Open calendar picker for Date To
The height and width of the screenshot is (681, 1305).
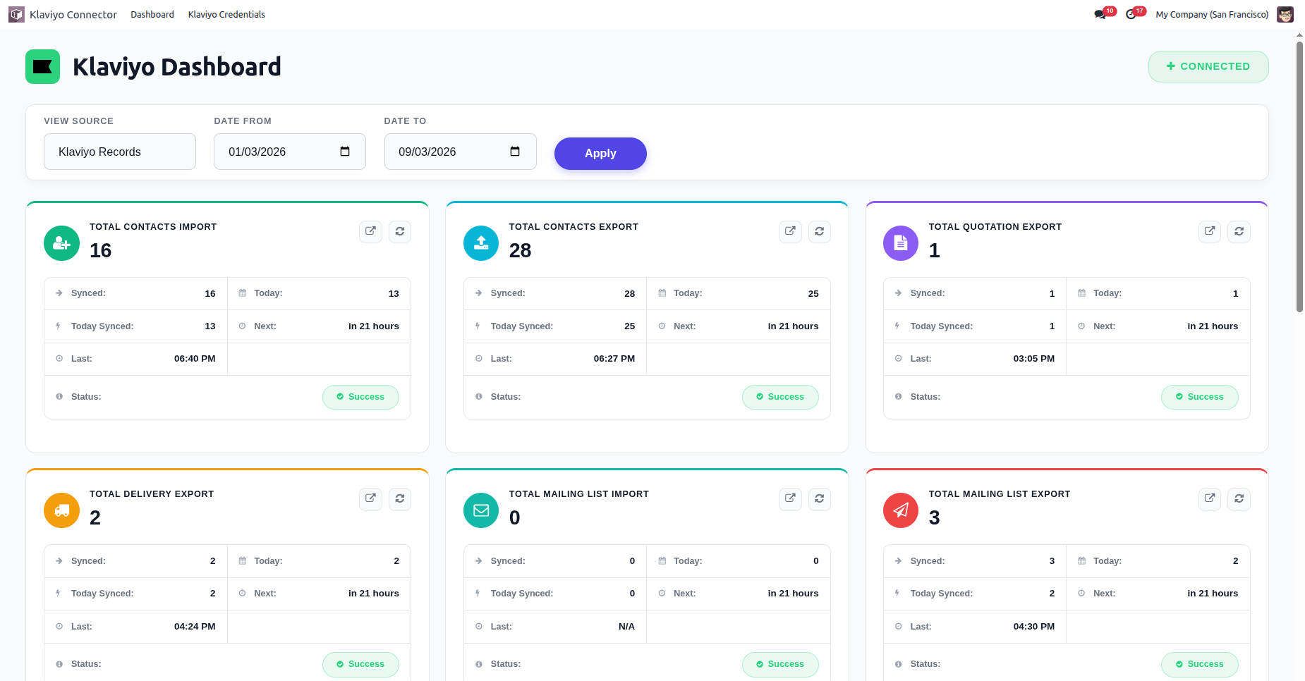(515, 152)
